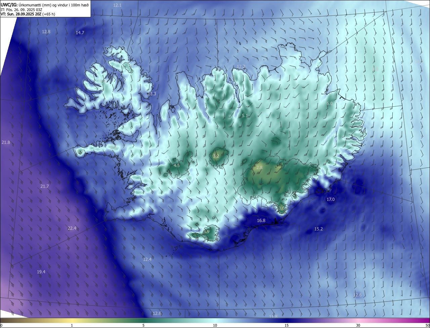The width and height of the screenshot is (430, 328).
Task: Click the green colorbar segment above tick 5
Action: [x=143, y=320]
